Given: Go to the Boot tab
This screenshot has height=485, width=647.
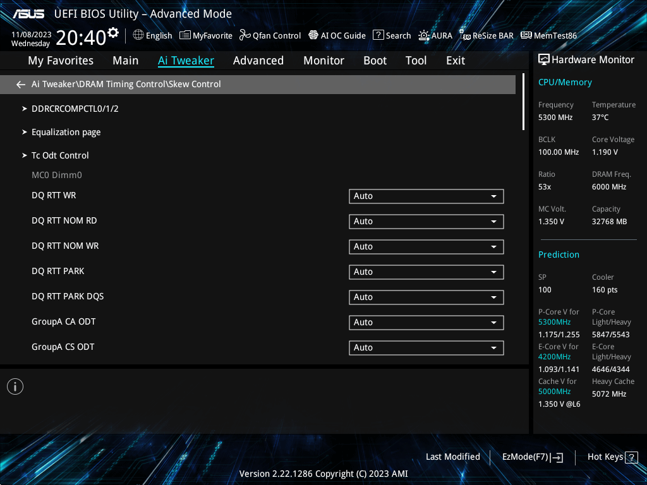Looking at the screenshot, I should pyautogui.click(x=375, y=61).
